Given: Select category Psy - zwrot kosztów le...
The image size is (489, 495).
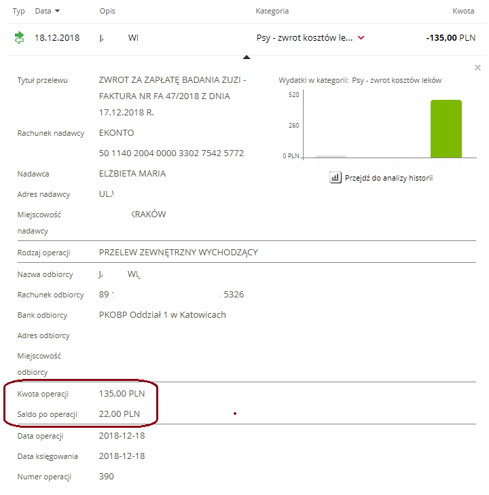Looking at the screenshot, I should pyautogui.click(x=304, y=38).
